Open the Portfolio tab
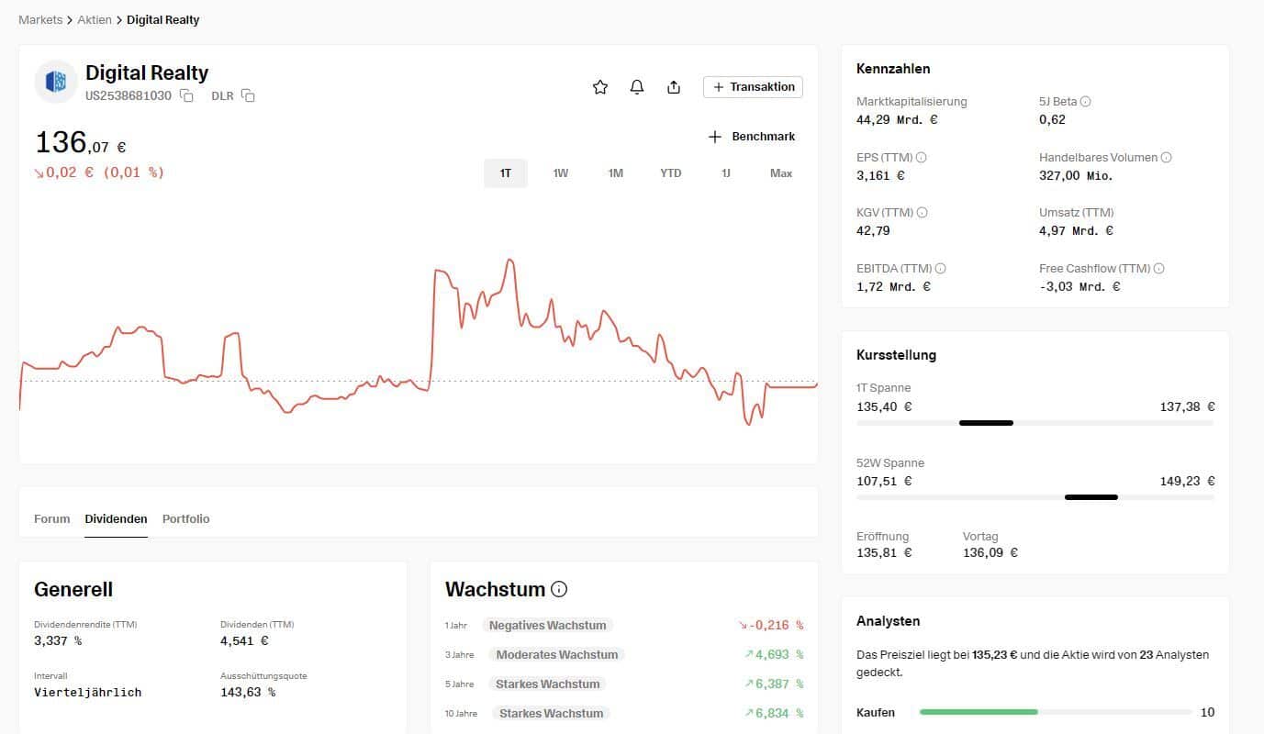The height and width of the screenshot is (734, 1264). tap(186, 519)
